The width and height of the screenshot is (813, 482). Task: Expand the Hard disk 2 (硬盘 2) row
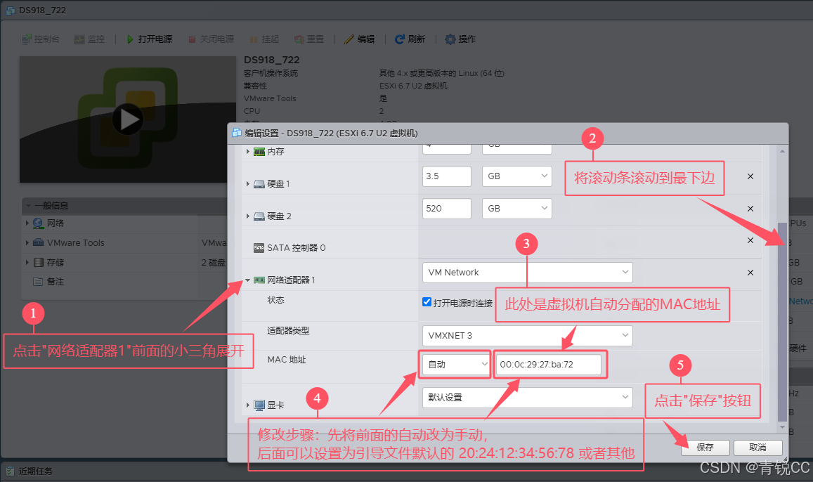point(248,216)
